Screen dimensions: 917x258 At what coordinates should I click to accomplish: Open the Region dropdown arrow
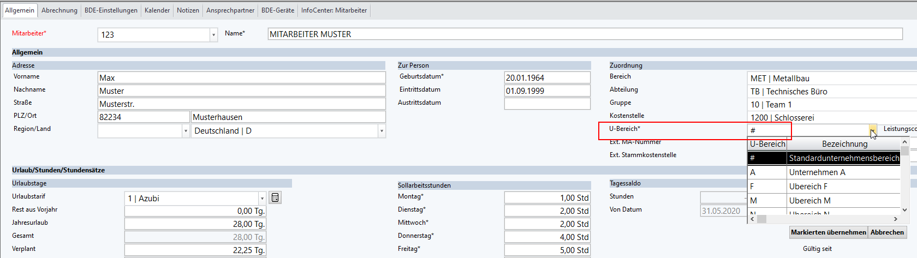185,131
